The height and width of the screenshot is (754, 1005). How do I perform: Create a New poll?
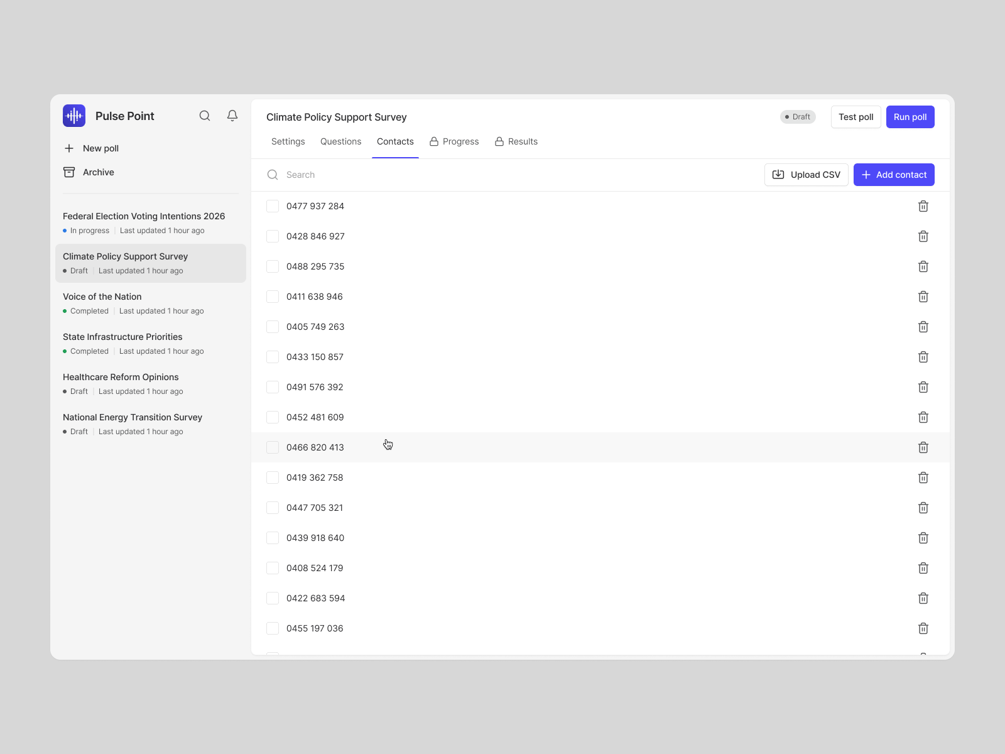[91, 148]
